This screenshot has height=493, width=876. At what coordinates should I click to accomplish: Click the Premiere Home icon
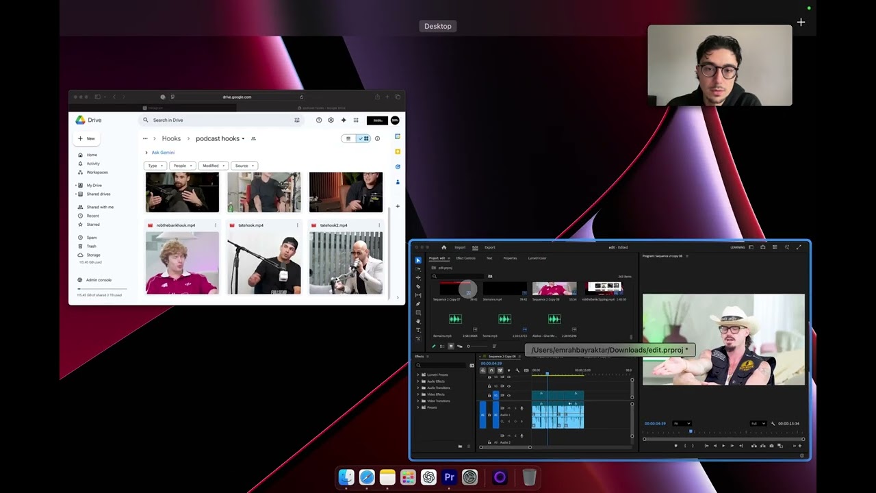click(x=444, y=247)
